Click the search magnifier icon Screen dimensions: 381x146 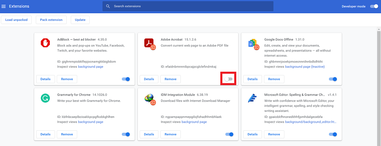[x=108, y=6]
